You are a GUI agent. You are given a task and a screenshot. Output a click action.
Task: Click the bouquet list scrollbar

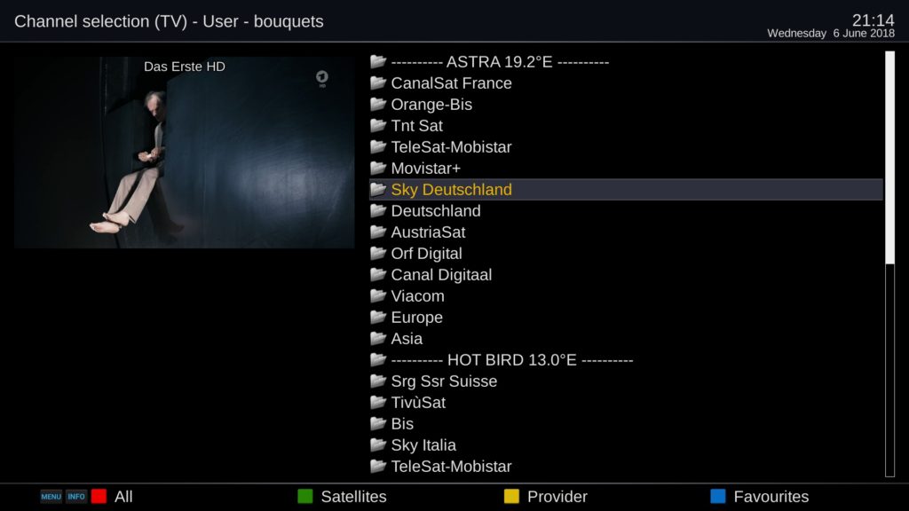[x=889, y=264]
